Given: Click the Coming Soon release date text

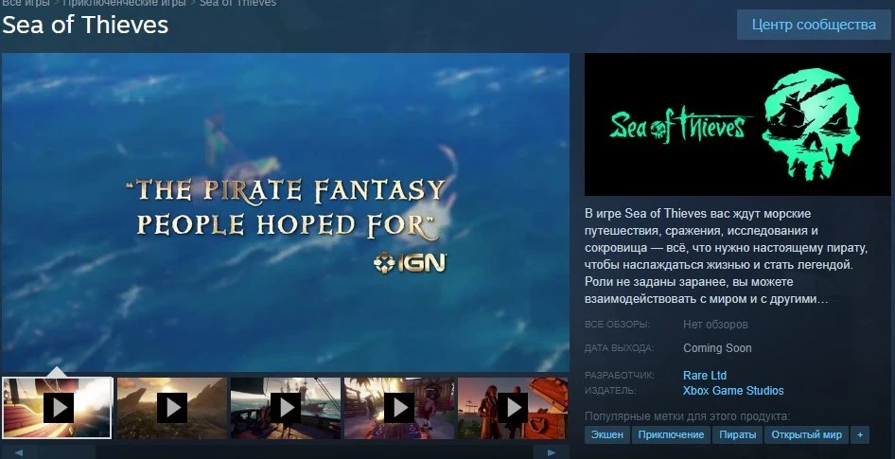Looking at the screenshot, I should pos(717,347).
